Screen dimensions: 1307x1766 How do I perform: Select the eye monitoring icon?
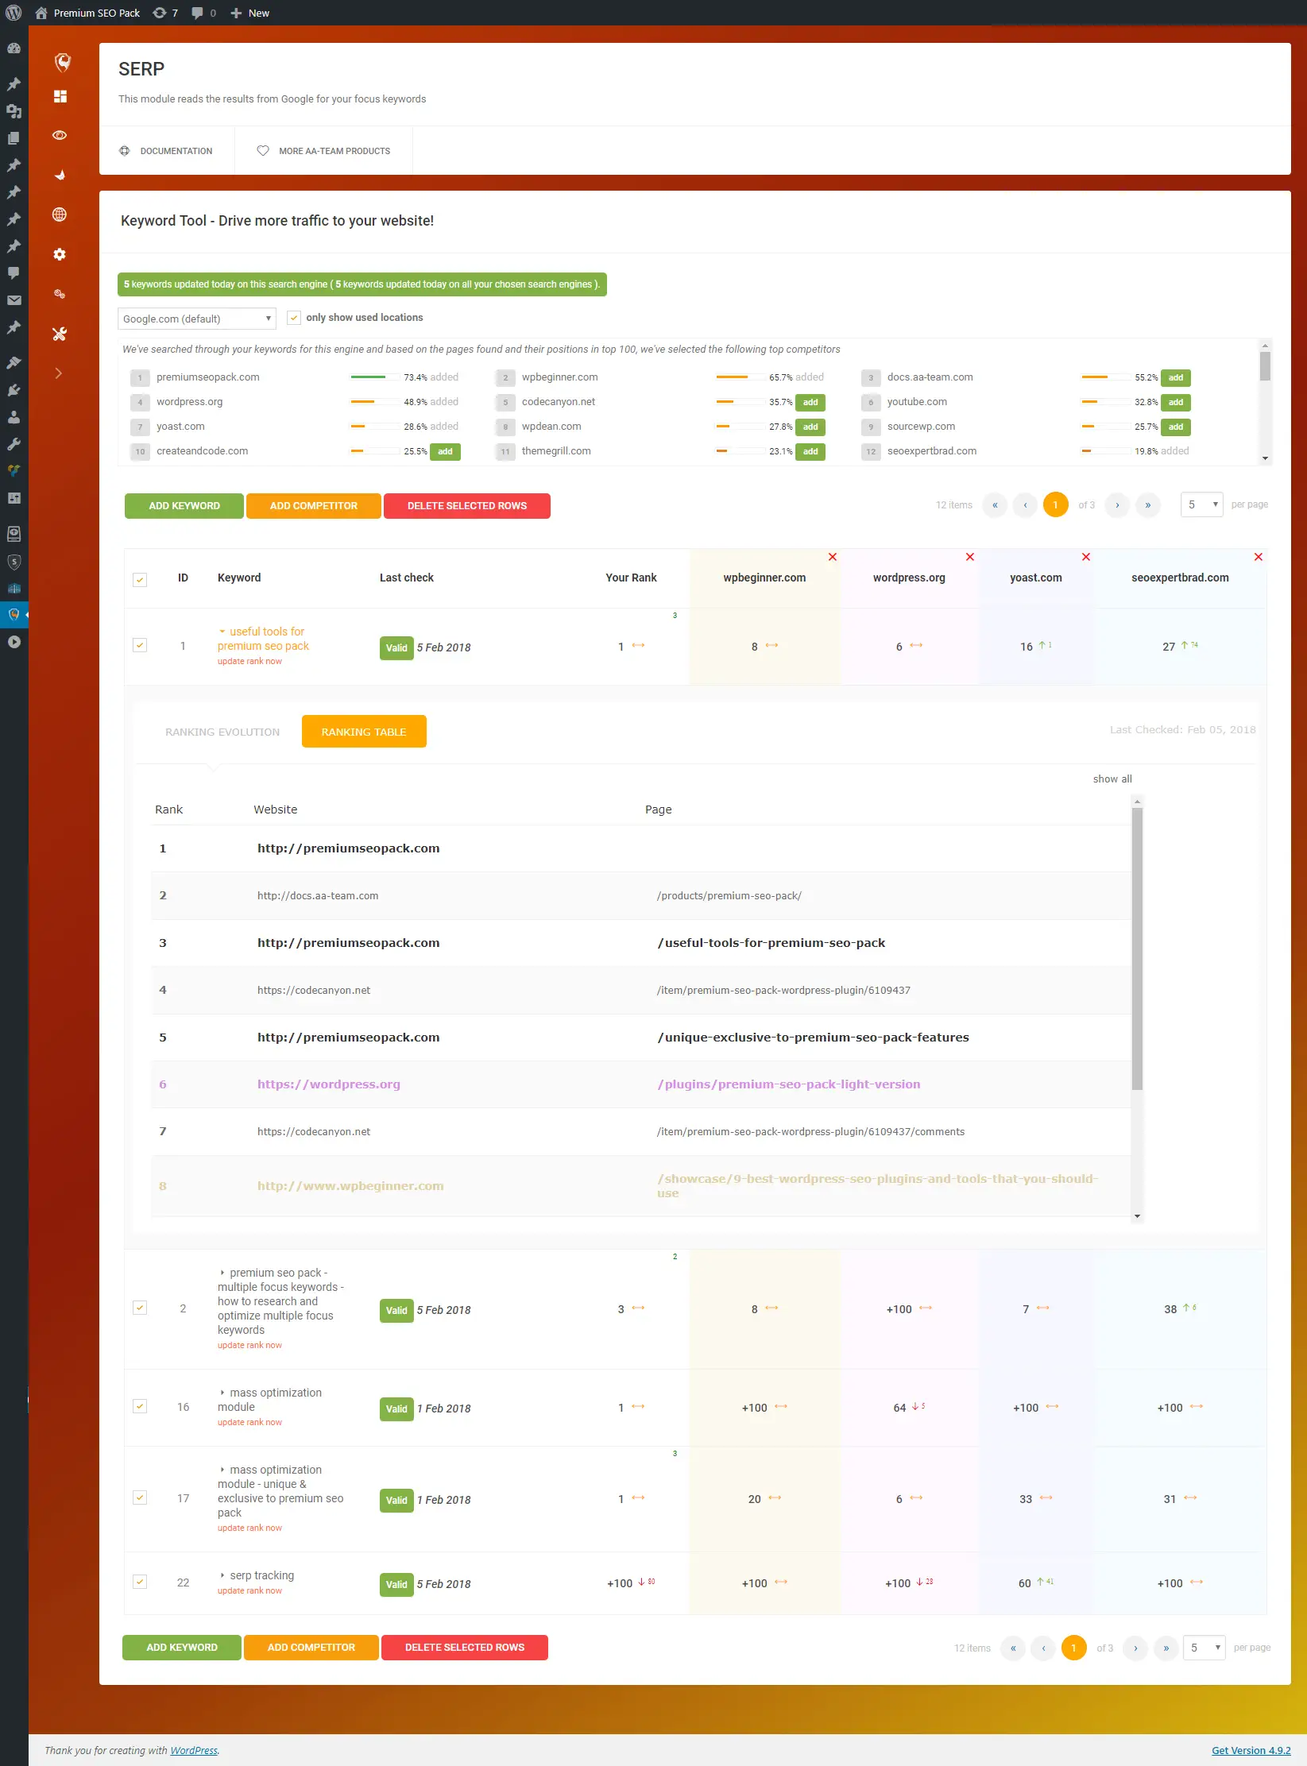(x=60, y=135)
